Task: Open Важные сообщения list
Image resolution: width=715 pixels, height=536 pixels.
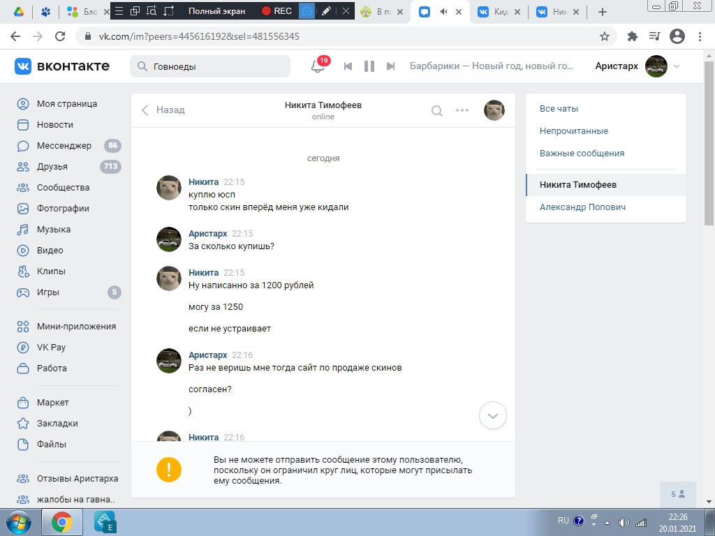Action: pos(582,154)
